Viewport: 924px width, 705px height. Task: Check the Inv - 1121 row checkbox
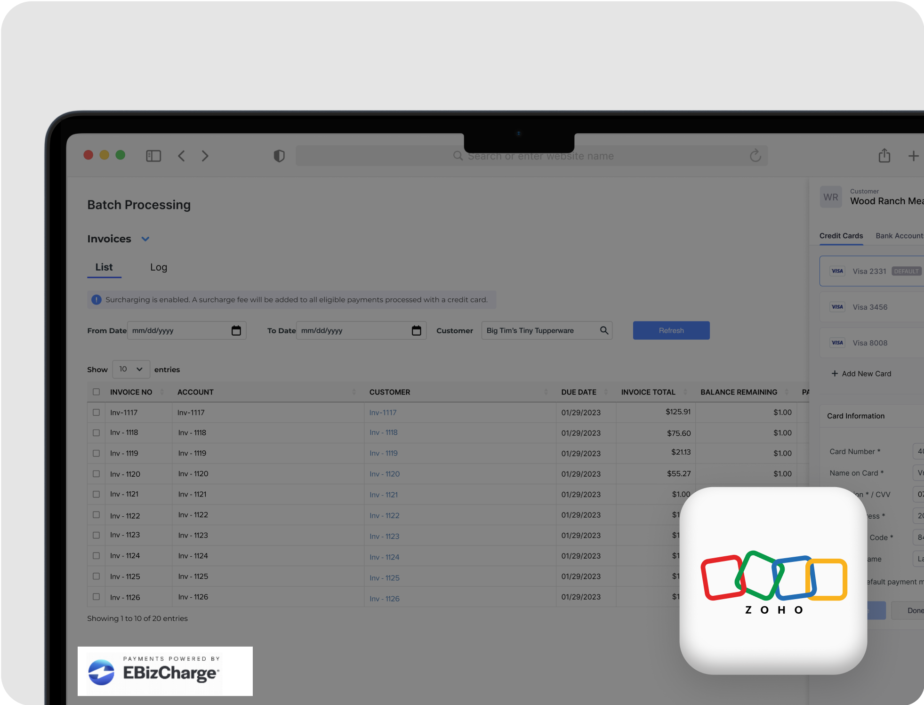[x=96, y=494]
